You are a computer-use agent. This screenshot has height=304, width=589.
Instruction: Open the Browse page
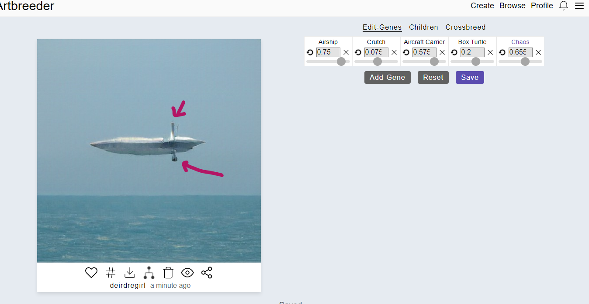pyautogui.click(x=513, y=6)
